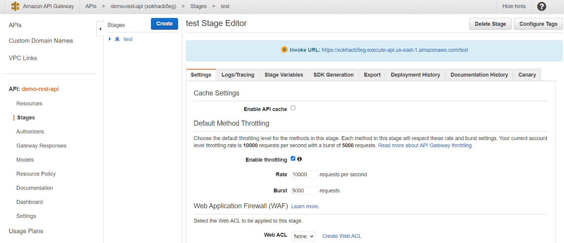Viewport: 564px width, 243px height.
Task: Click the test stage icon in tree
Action: click(x=117, y=39)
